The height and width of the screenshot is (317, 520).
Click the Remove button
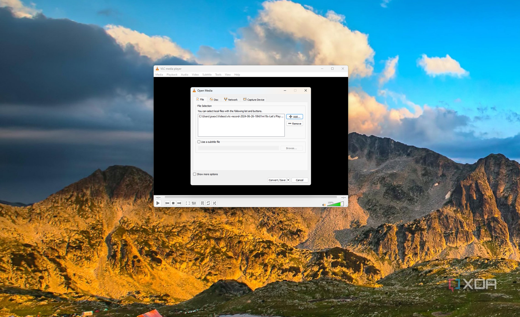[x=294, y=124]
